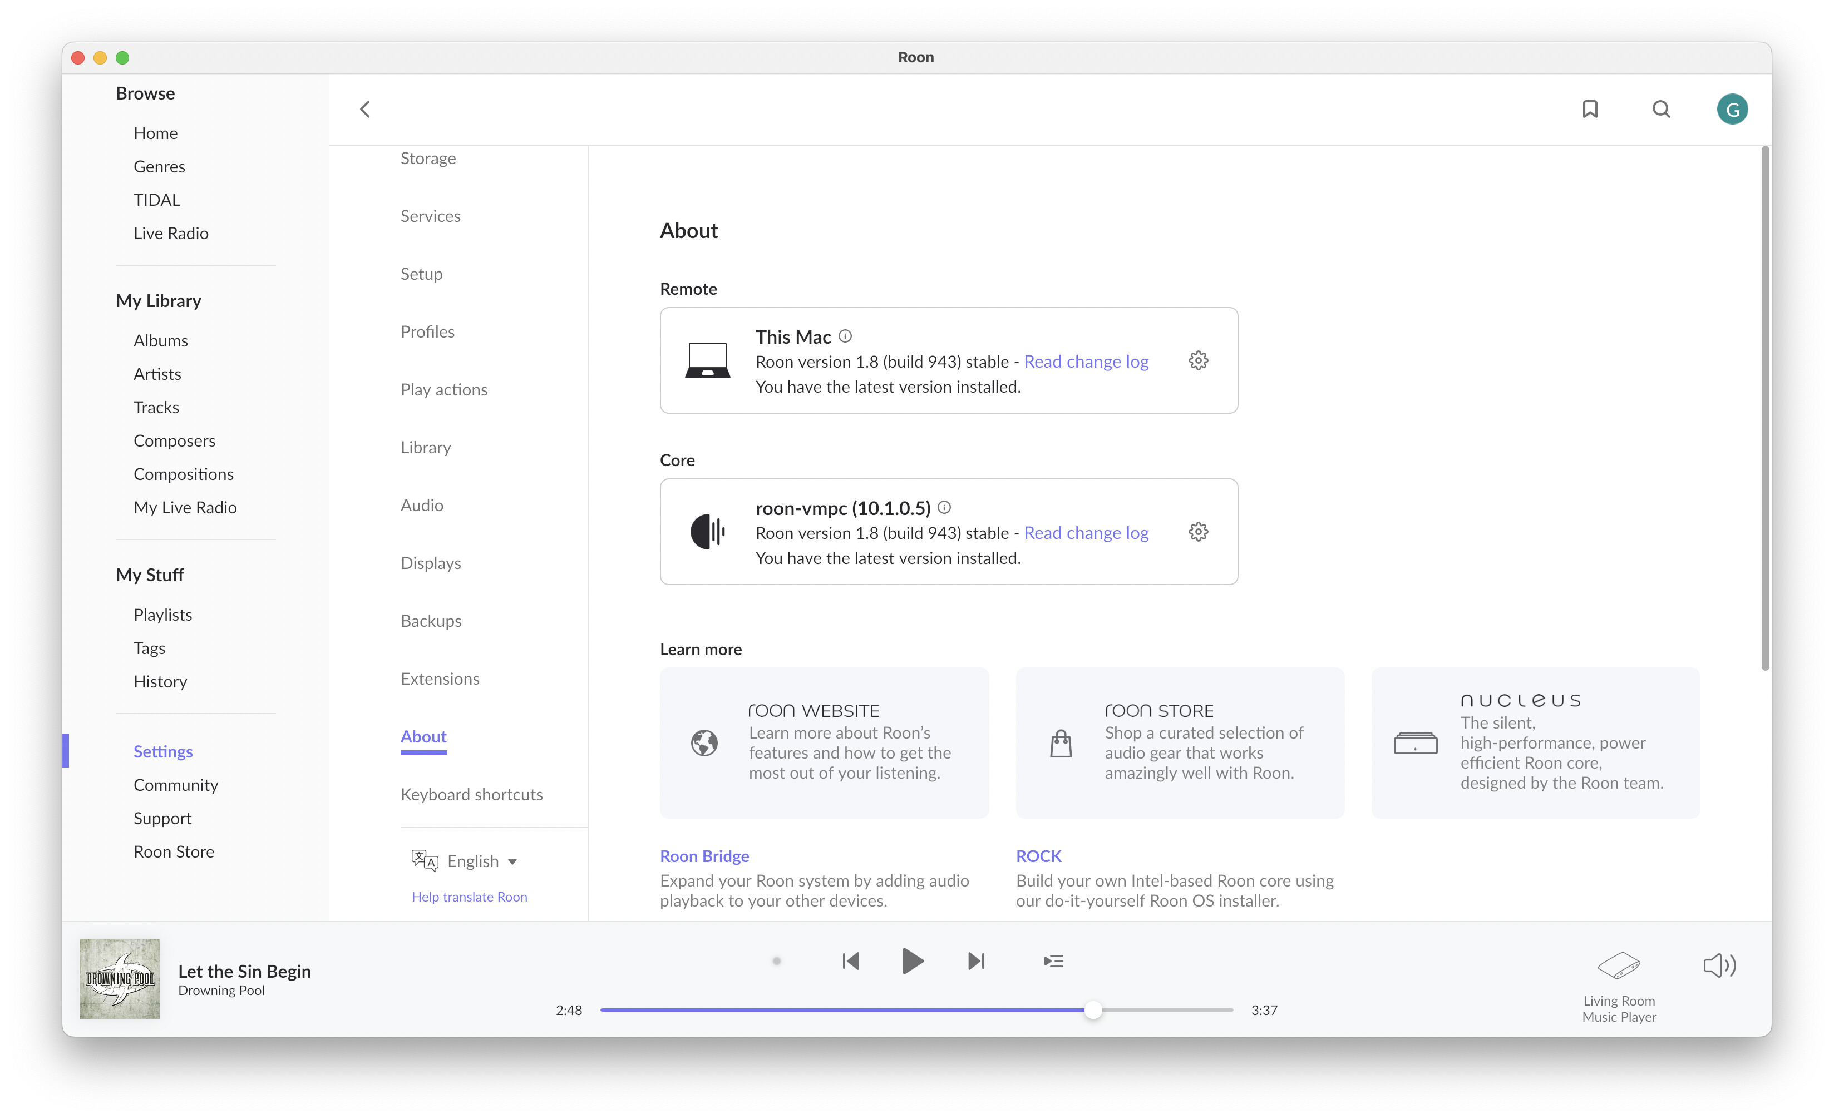This screenshot has height=1119, width=1834.
Task: Play the current track
Action: coord(913,960)
